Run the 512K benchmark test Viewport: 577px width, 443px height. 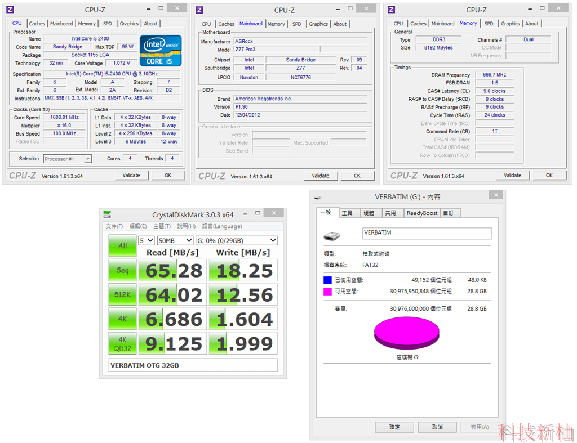(x=122, y=294)
